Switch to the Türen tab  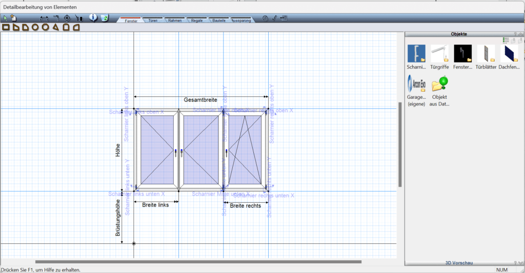(x=153, y=20)
